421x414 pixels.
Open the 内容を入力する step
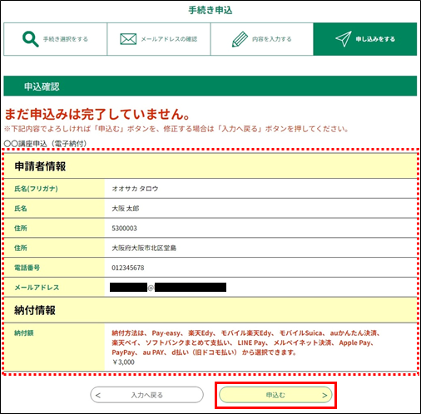pyautogui.click(x=262, y=39)
